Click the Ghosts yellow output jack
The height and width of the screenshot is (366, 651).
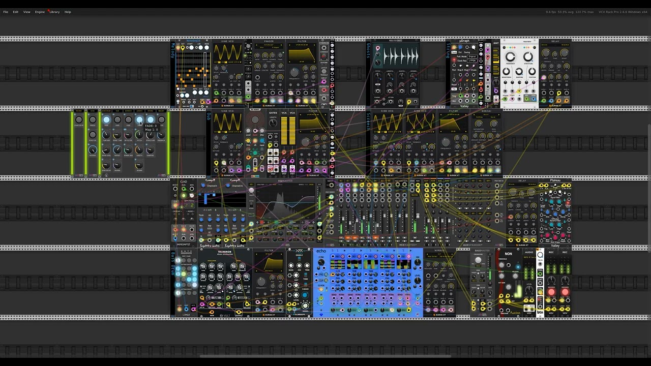[x=408, y=102]
